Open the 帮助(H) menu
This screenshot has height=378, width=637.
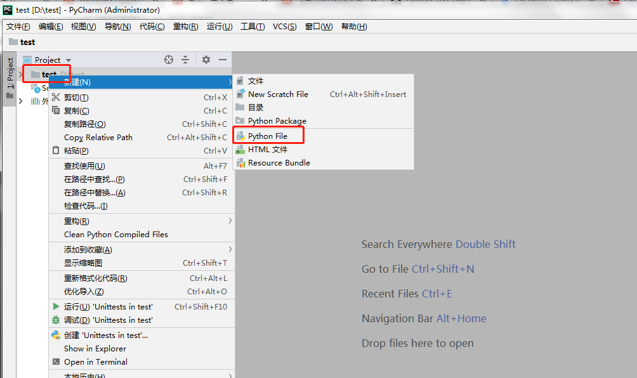[x=354, y=27]
